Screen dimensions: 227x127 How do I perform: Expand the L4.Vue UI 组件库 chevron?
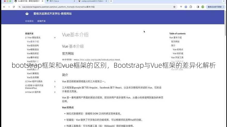pos(55,92)
